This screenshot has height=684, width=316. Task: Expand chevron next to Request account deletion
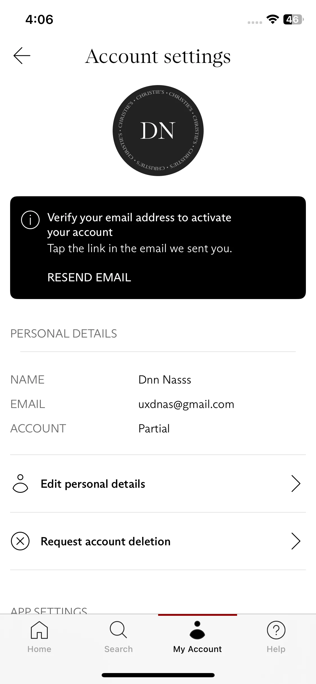pos(296,541)
